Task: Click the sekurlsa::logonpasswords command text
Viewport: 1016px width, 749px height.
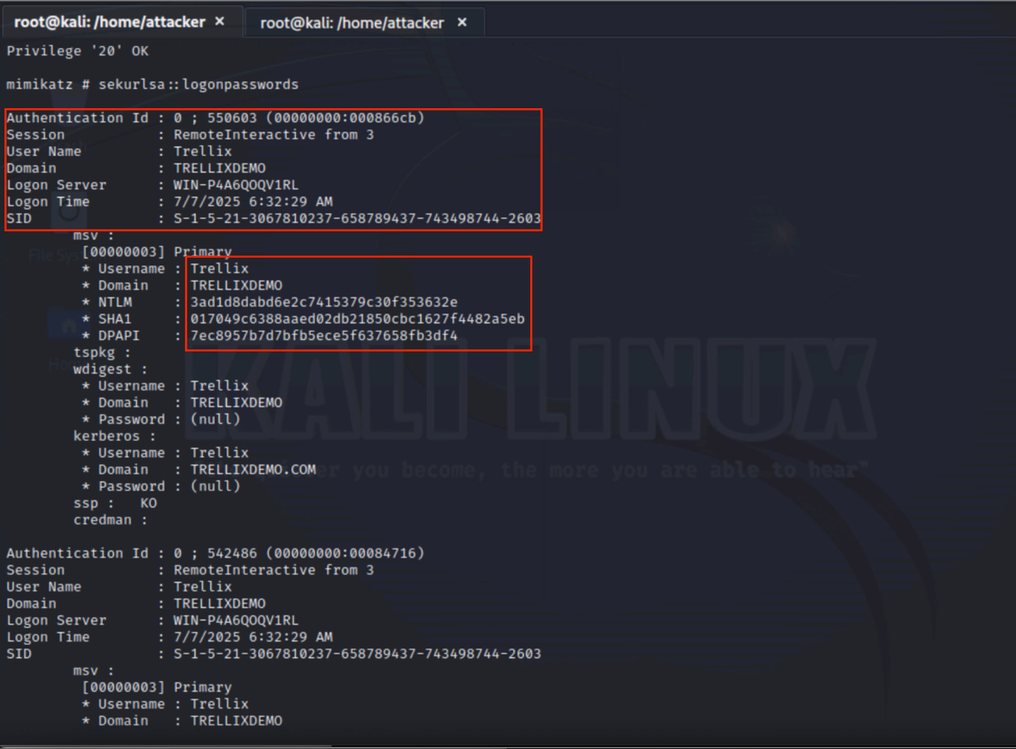Action: 198,84
